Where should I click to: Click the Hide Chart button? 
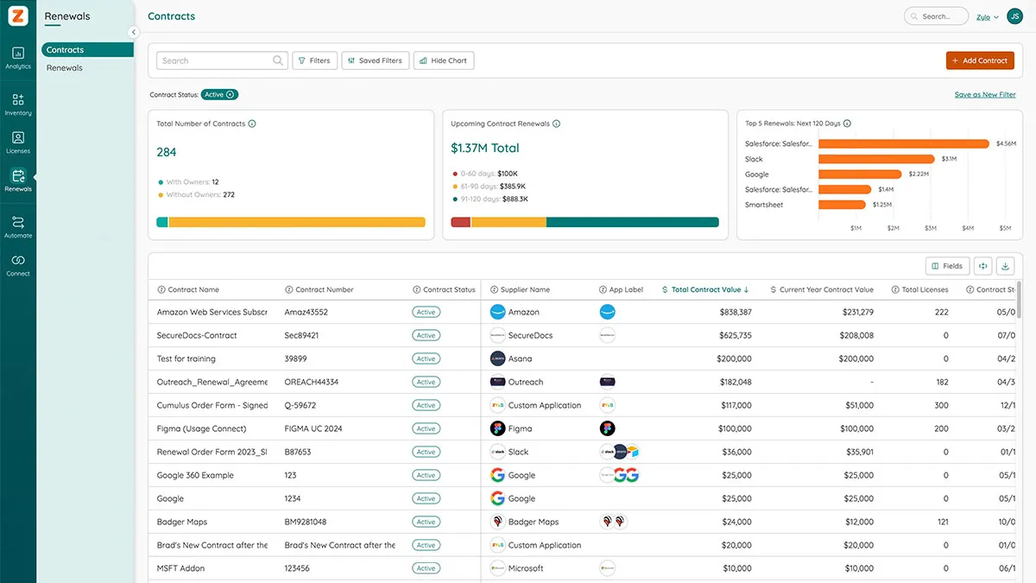(x=444, y=60)
